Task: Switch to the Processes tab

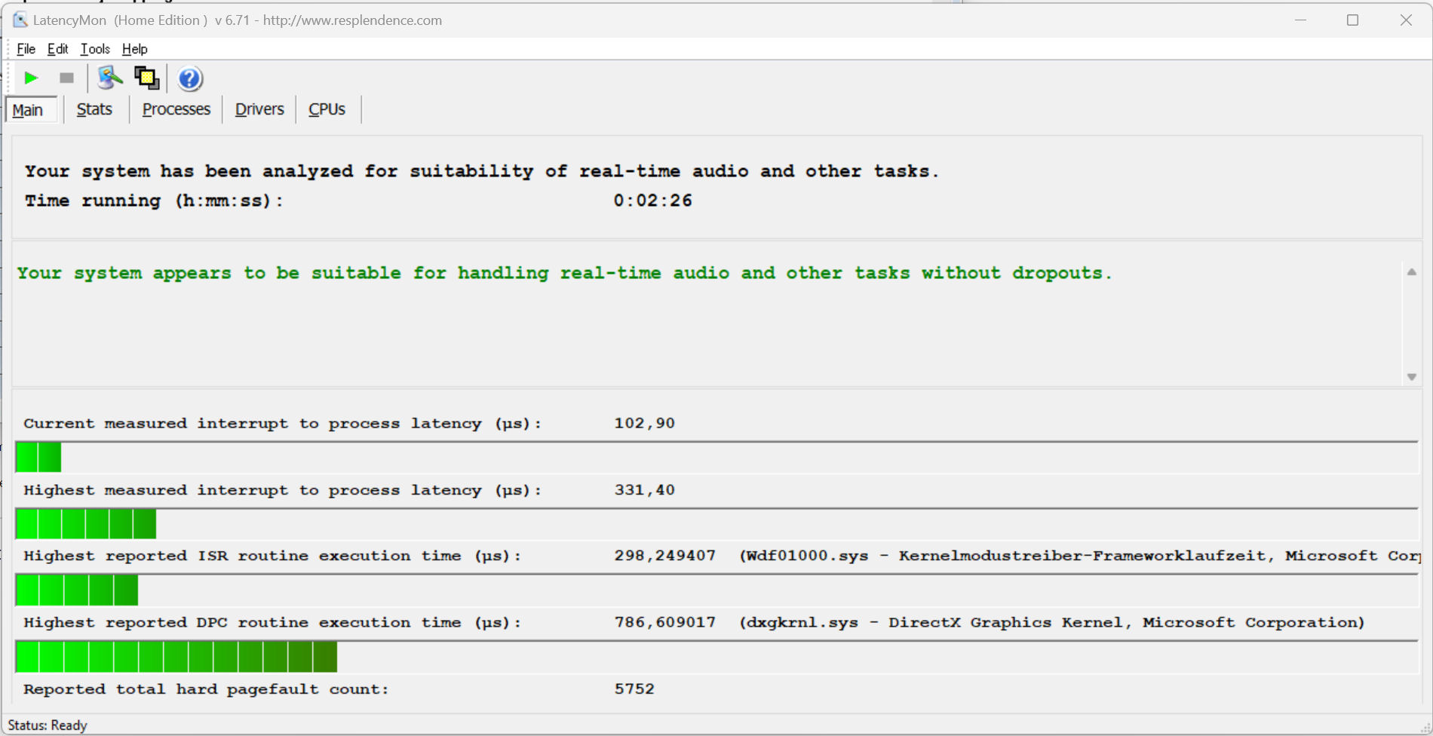Action: click(176, 109)
